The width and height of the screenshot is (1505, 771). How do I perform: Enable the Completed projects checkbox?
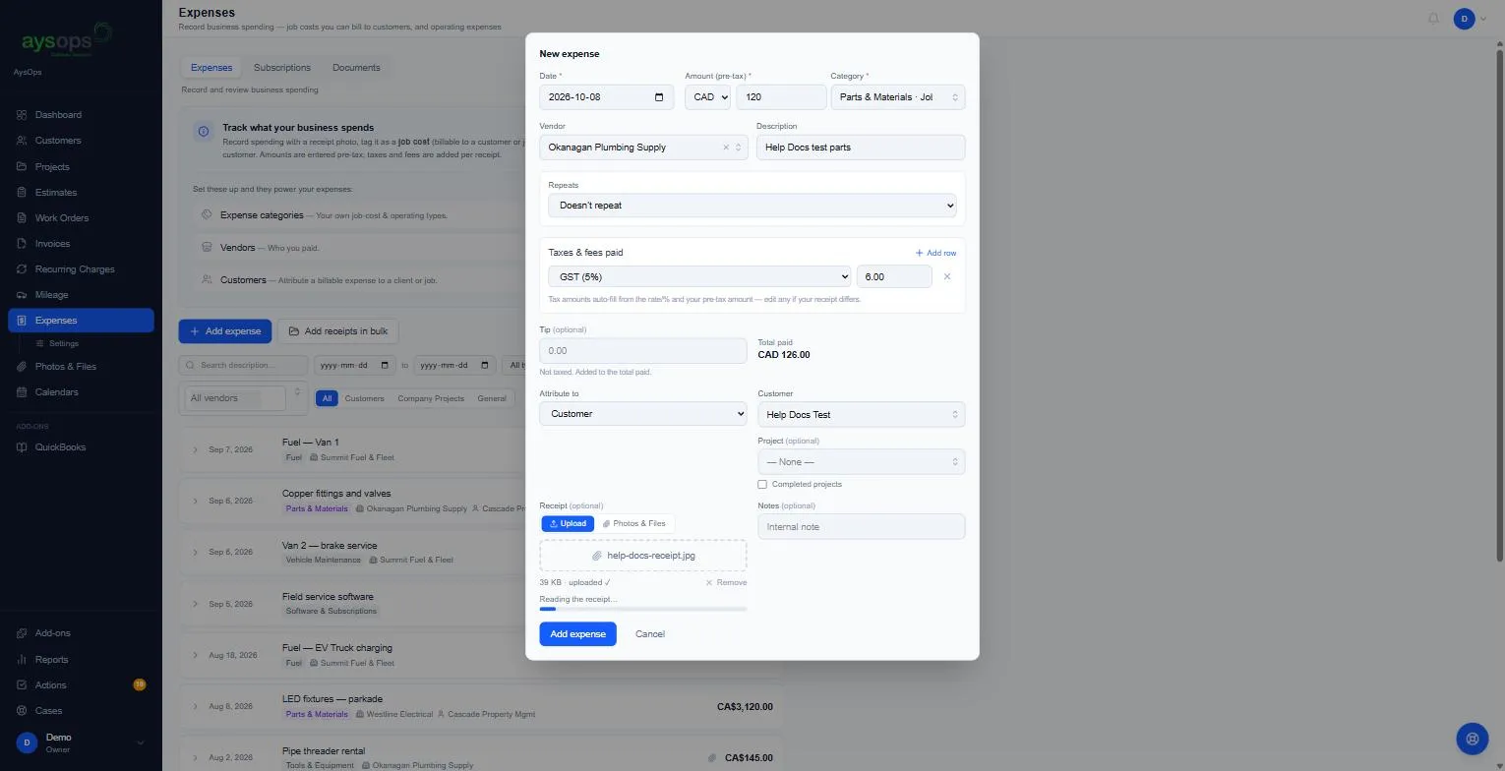pyautogui.click(x=762, y=484)
